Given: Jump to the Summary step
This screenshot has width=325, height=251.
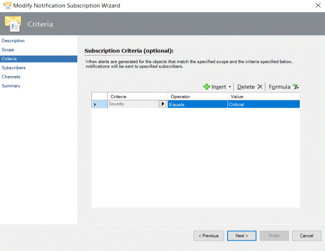Looking at the screenshot, I should coord(11,86).
